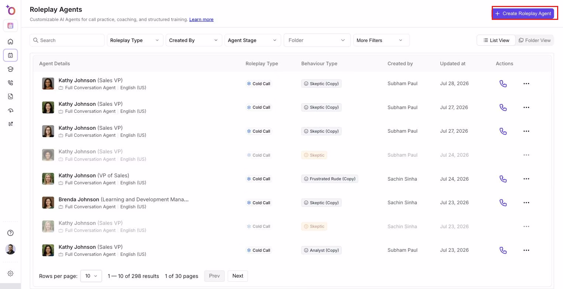Open the settings gear icon
Screen dimensions: 563x289
[10, 274]
